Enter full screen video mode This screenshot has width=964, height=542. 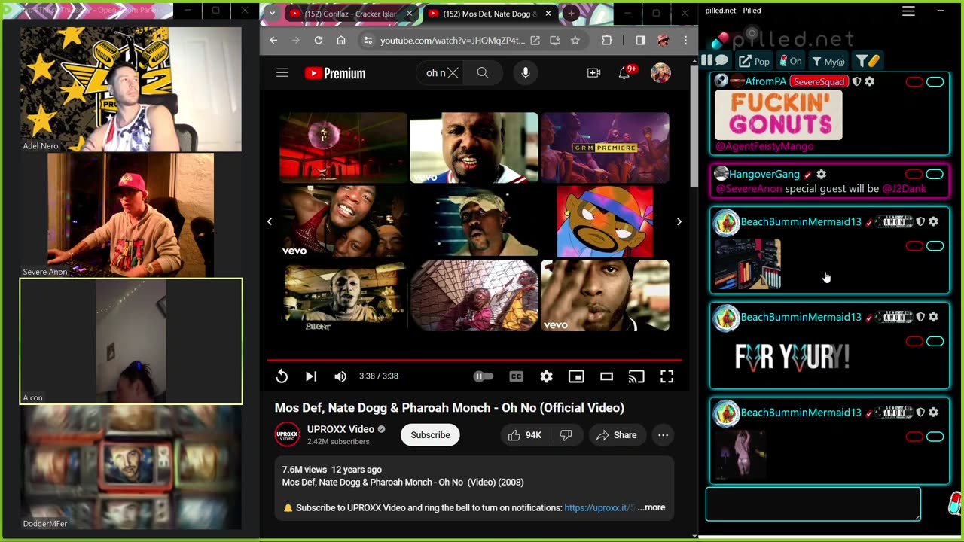point(667,376)
